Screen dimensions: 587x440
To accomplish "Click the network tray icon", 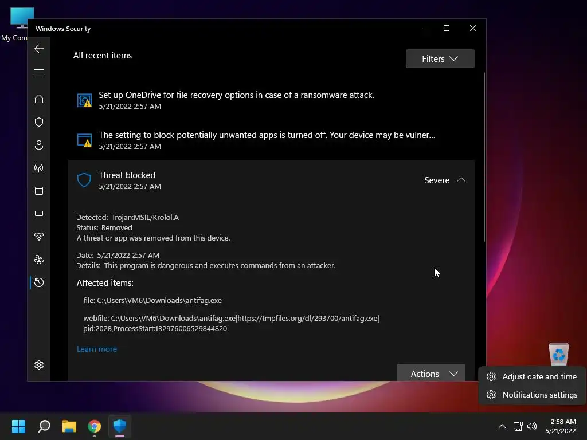I will (518, 426).
